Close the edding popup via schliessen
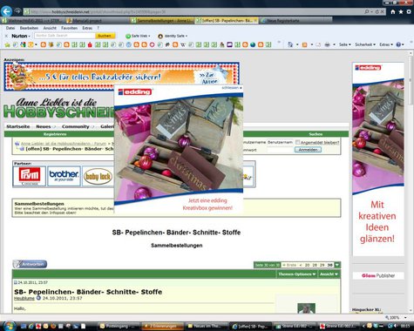 click(x=232, y=87)
